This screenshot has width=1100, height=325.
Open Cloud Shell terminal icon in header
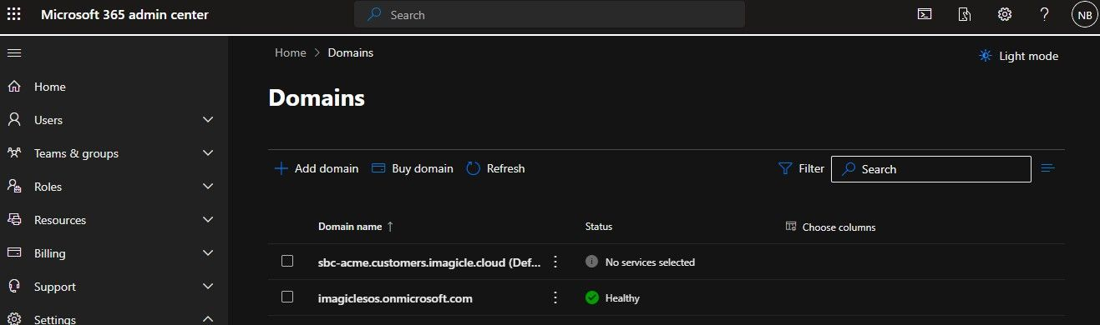[925, 14]
